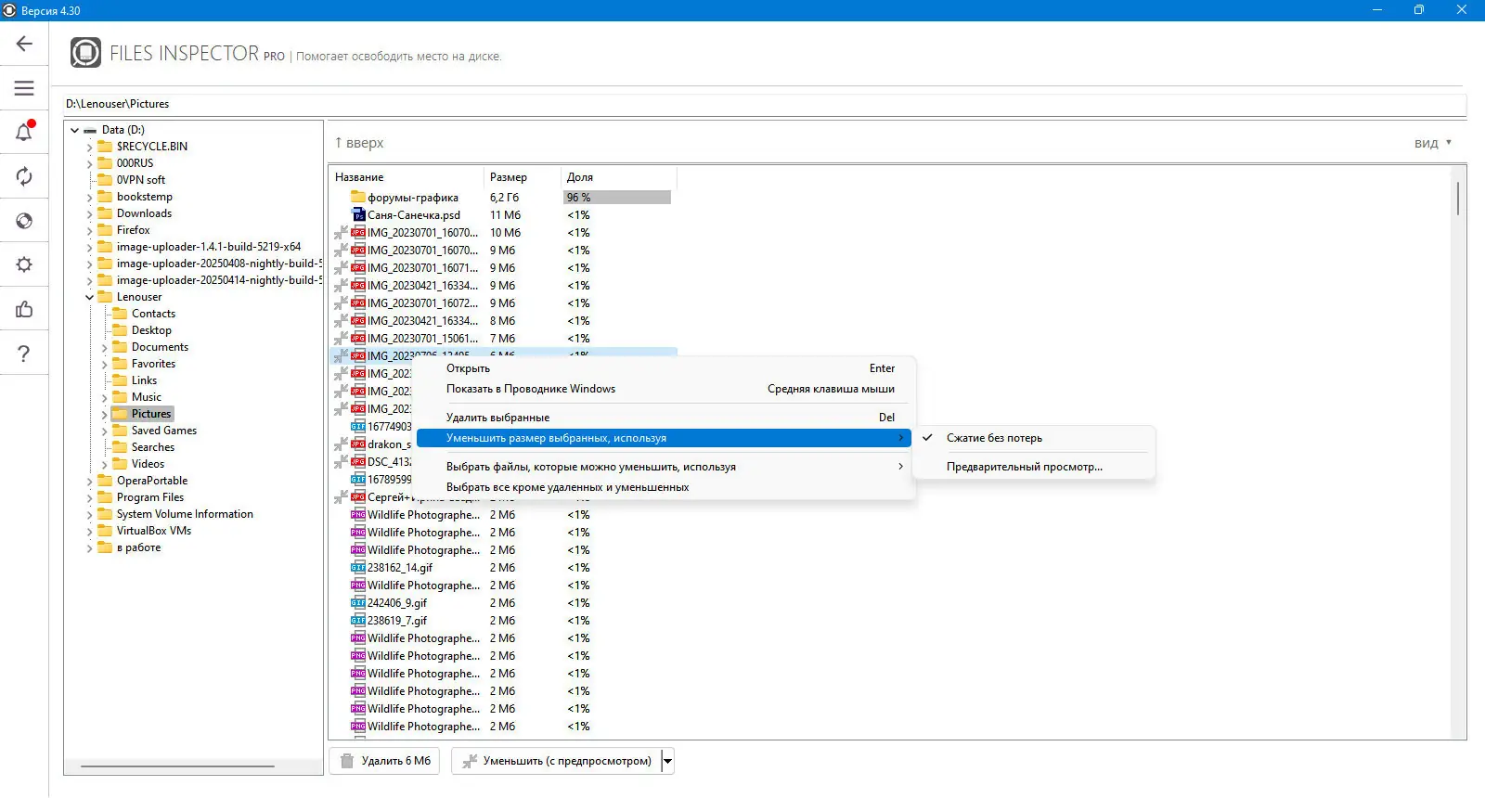Image resolution: width=1485 pixels, height=798 pixels.
Task: Click the thumbs-up rate icon
Action: coord(24,309)
